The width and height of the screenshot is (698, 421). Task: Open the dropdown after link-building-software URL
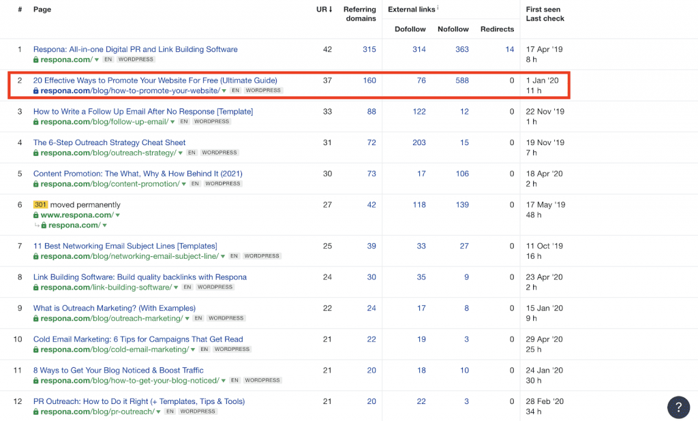click(x=176, y=288)
